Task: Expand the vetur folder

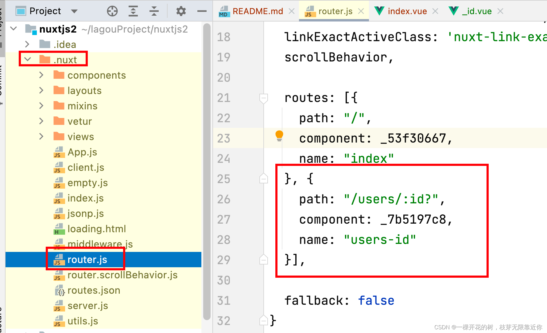Action: tap(41, 121)
